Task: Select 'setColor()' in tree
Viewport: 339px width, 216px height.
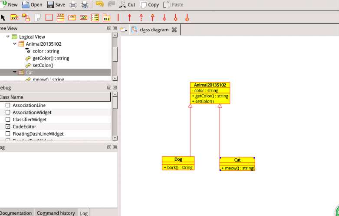Action: point(43,65)
